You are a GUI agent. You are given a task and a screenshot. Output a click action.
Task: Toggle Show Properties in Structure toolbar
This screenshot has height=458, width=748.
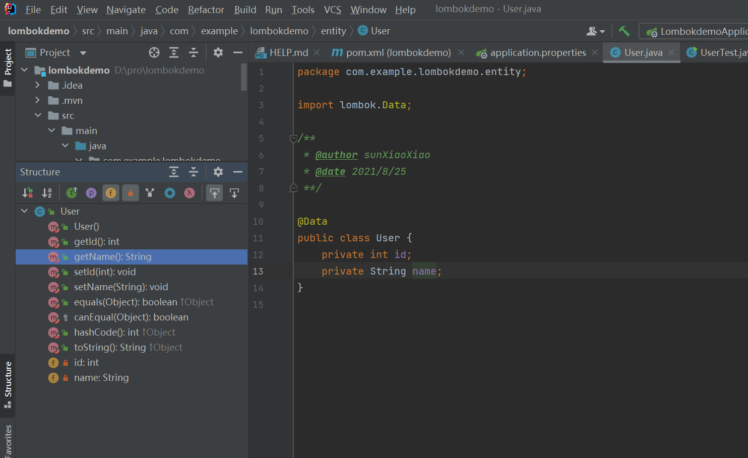91,193
